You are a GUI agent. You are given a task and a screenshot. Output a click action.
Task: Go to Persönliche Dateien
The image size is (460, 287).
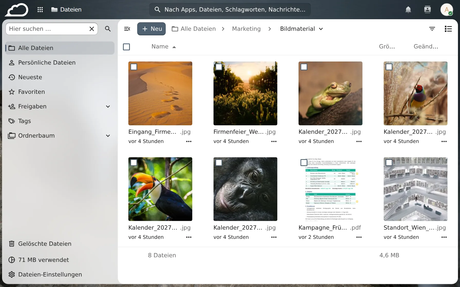(x=60, y=63)
